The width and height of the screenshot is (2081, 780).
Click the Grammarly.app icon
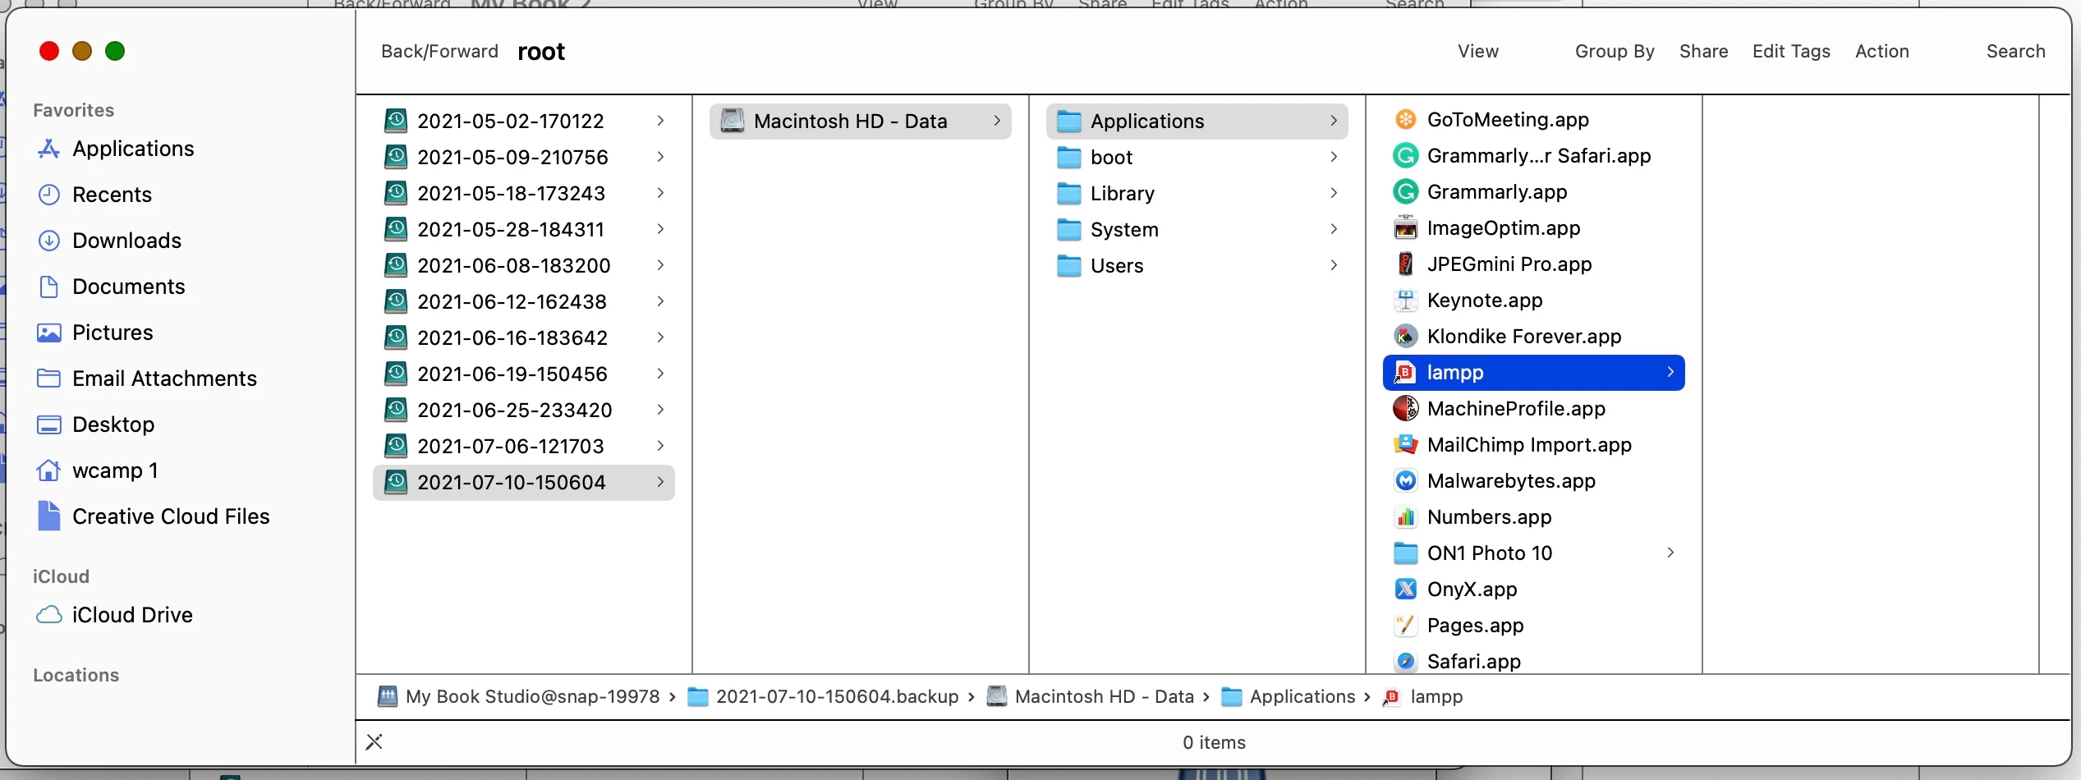click(1405, 192)
